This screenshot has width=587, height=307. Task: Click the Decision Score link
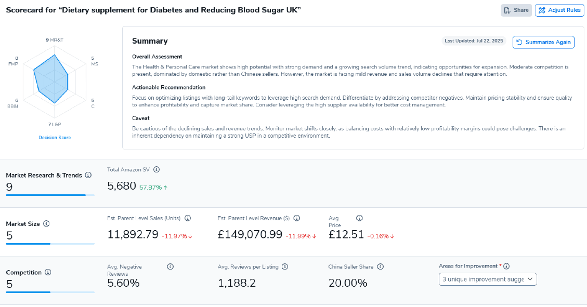point(55,138)
